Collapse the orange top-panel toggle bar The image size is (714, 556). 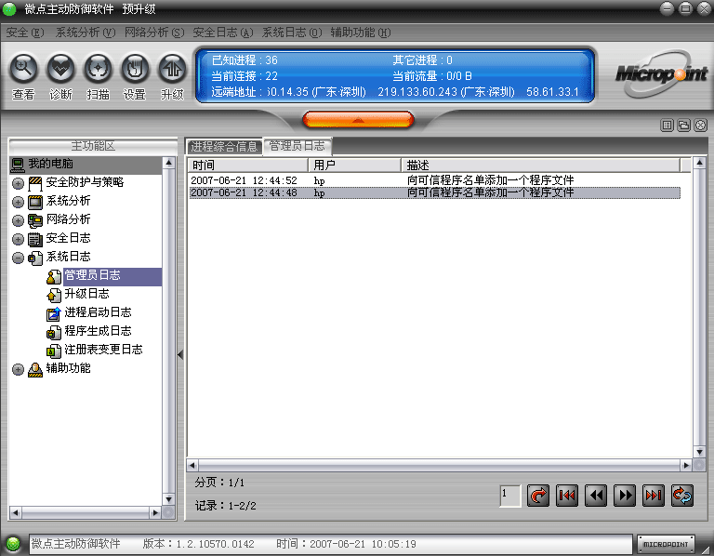pyautogui.click(x=358, y=120)
